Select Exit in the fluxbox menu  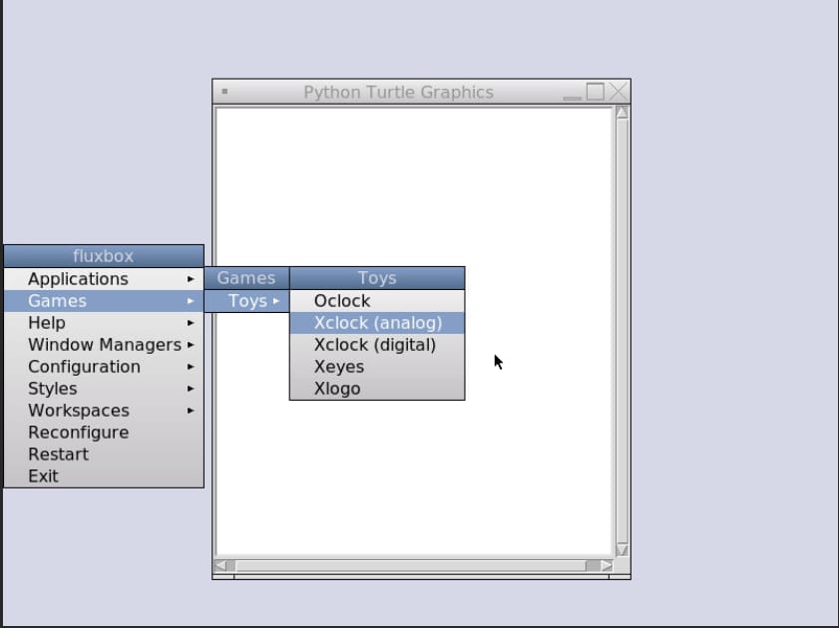point(104,476)
